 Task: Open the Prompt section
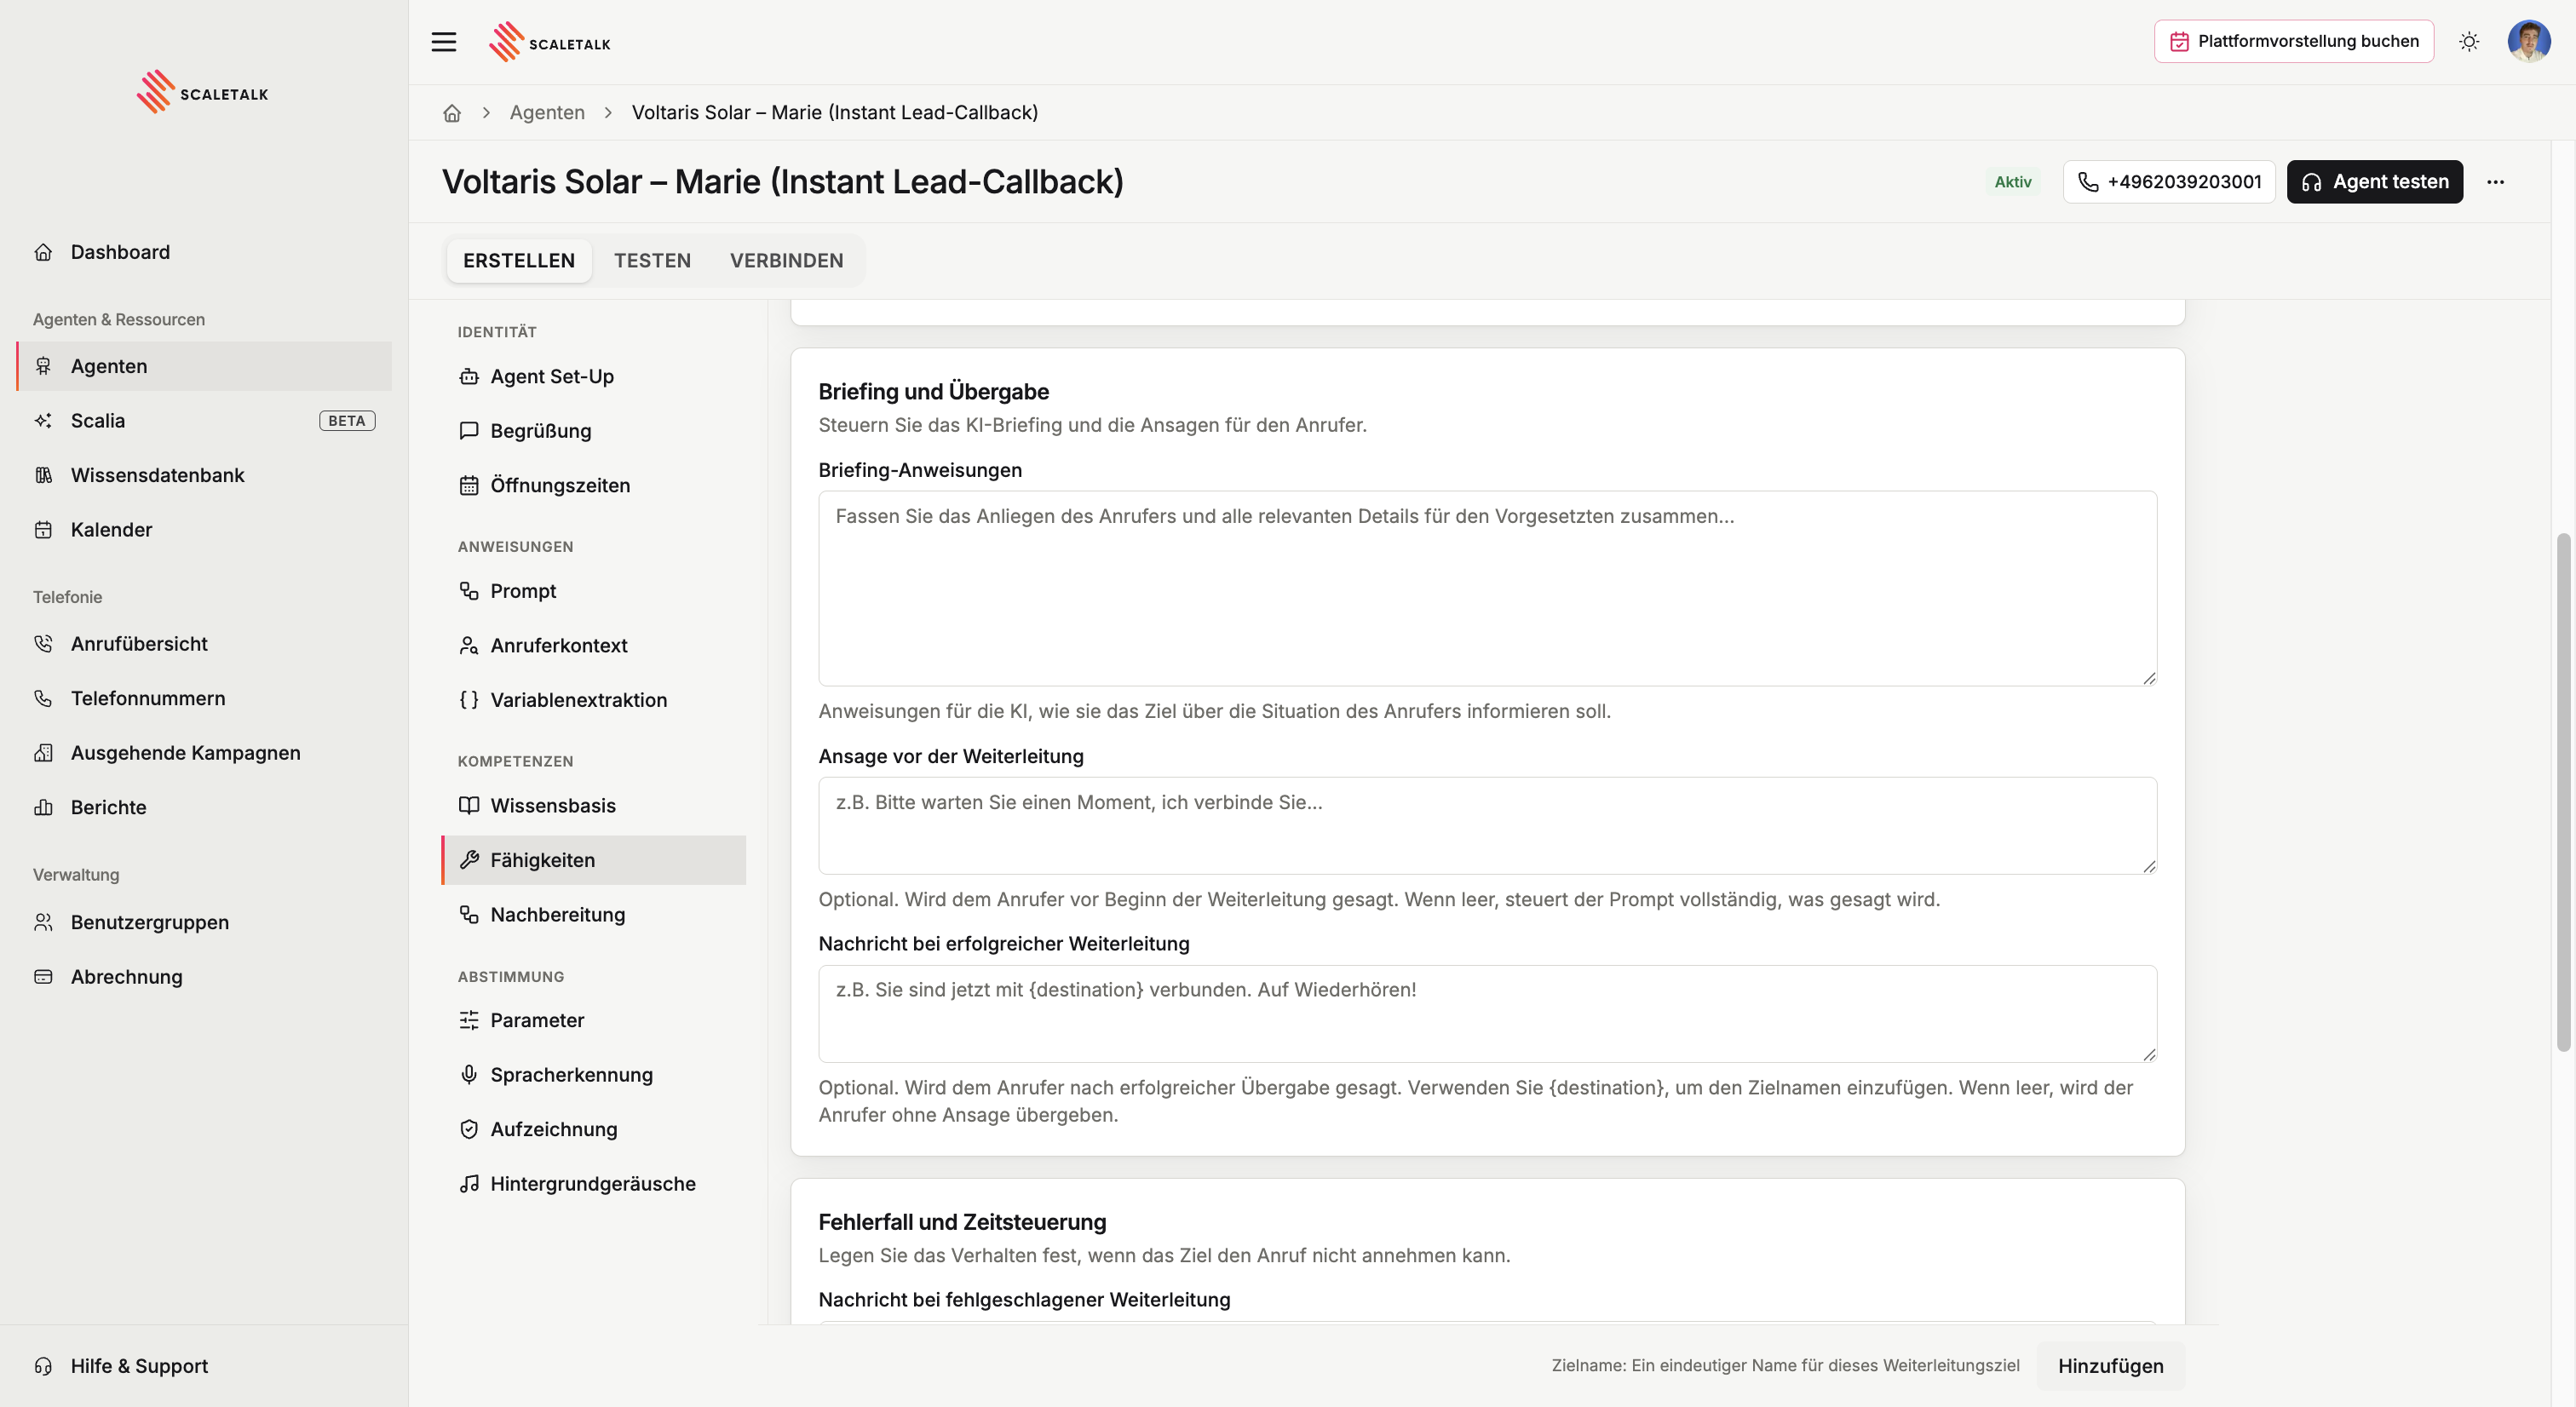click(x=594, y=591)
